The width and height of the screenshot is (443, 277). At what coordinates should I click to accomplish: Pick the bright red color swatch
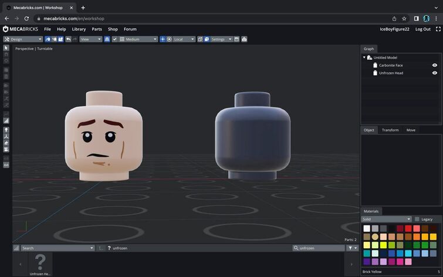click(x=408, y=228)
